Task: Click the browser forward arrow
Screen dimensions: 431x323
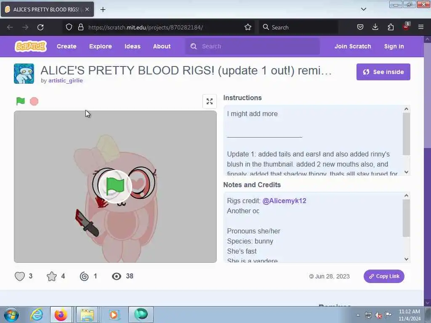Action: [25, 27]
